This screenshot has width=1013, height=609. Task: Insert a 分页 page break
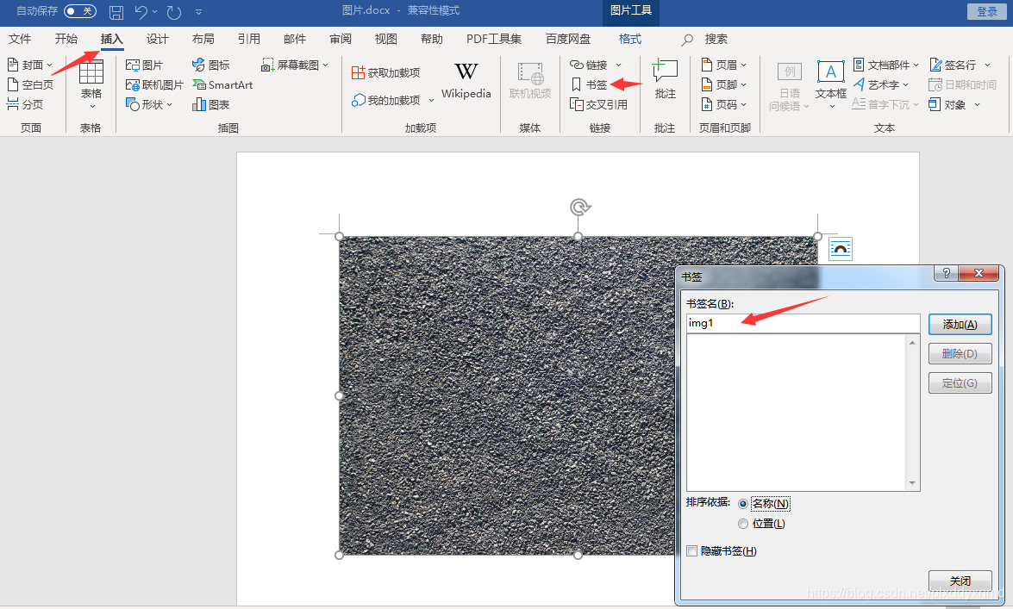tap(24, 104)
